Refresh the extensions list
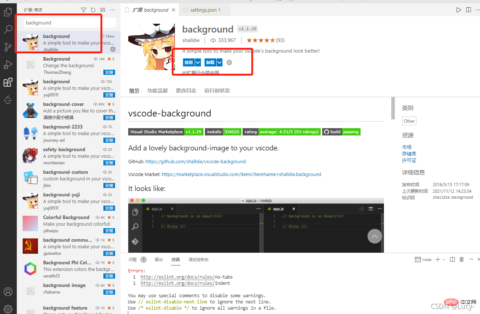This screenshot has width=480, height=314. (x=93, y=10)
